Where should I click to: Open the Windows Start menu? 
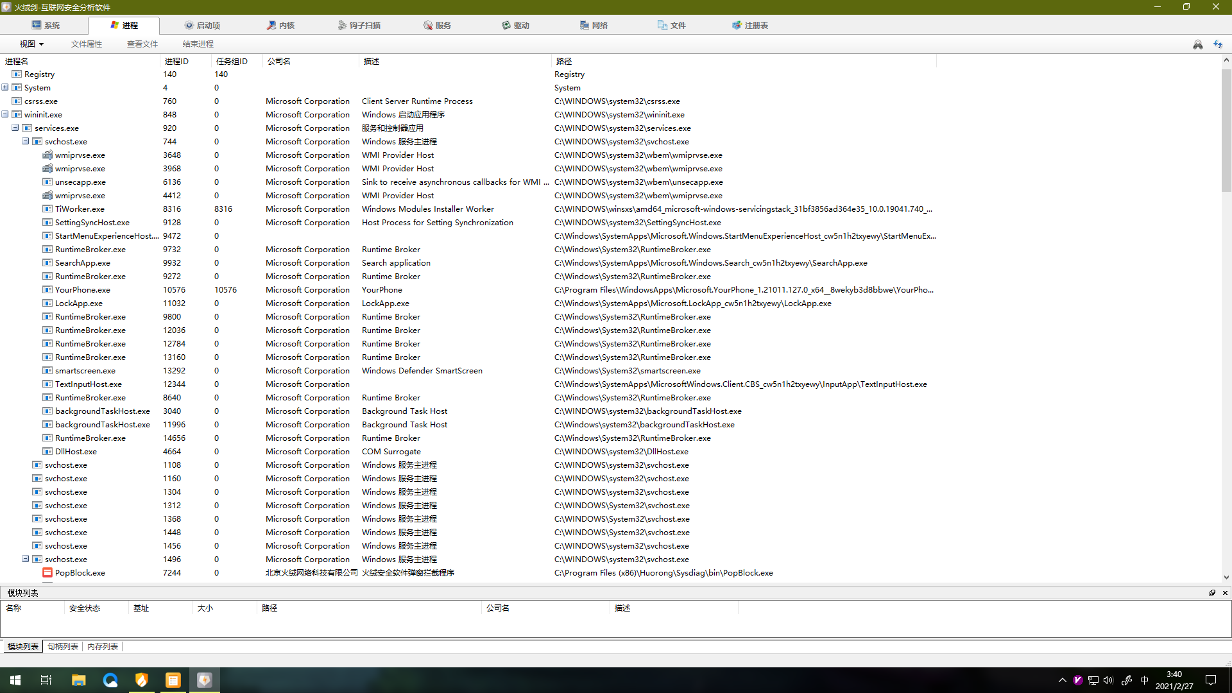click(15, 680)
